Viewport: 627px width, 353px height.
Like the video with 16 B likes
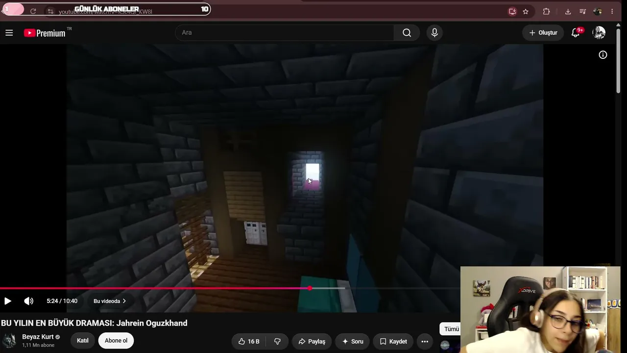(249, 341)
